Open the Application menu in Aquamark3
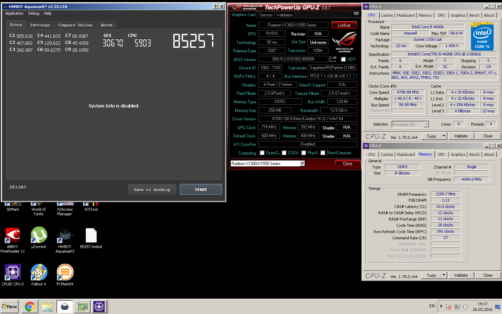 (14, 13)
